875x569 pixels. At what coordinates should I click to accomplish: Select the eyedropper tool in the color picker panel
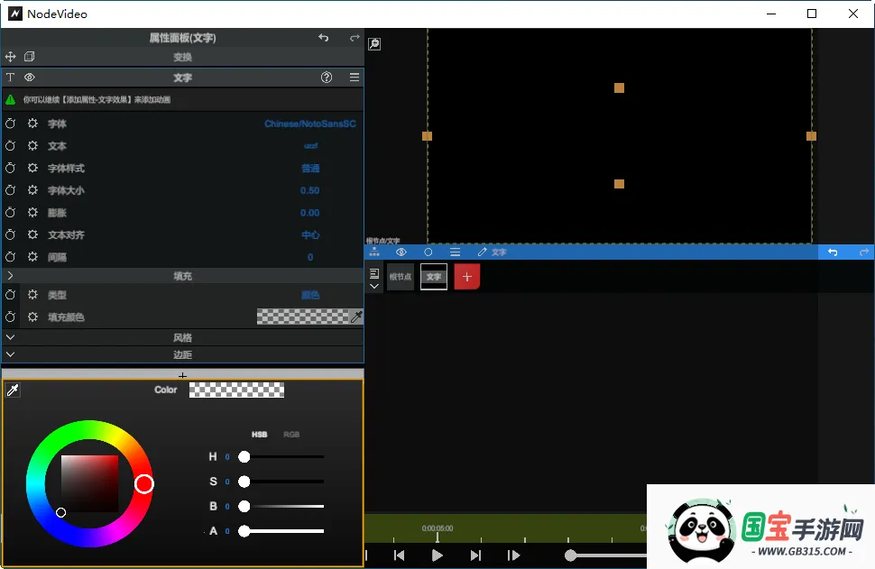pos(13,389)
